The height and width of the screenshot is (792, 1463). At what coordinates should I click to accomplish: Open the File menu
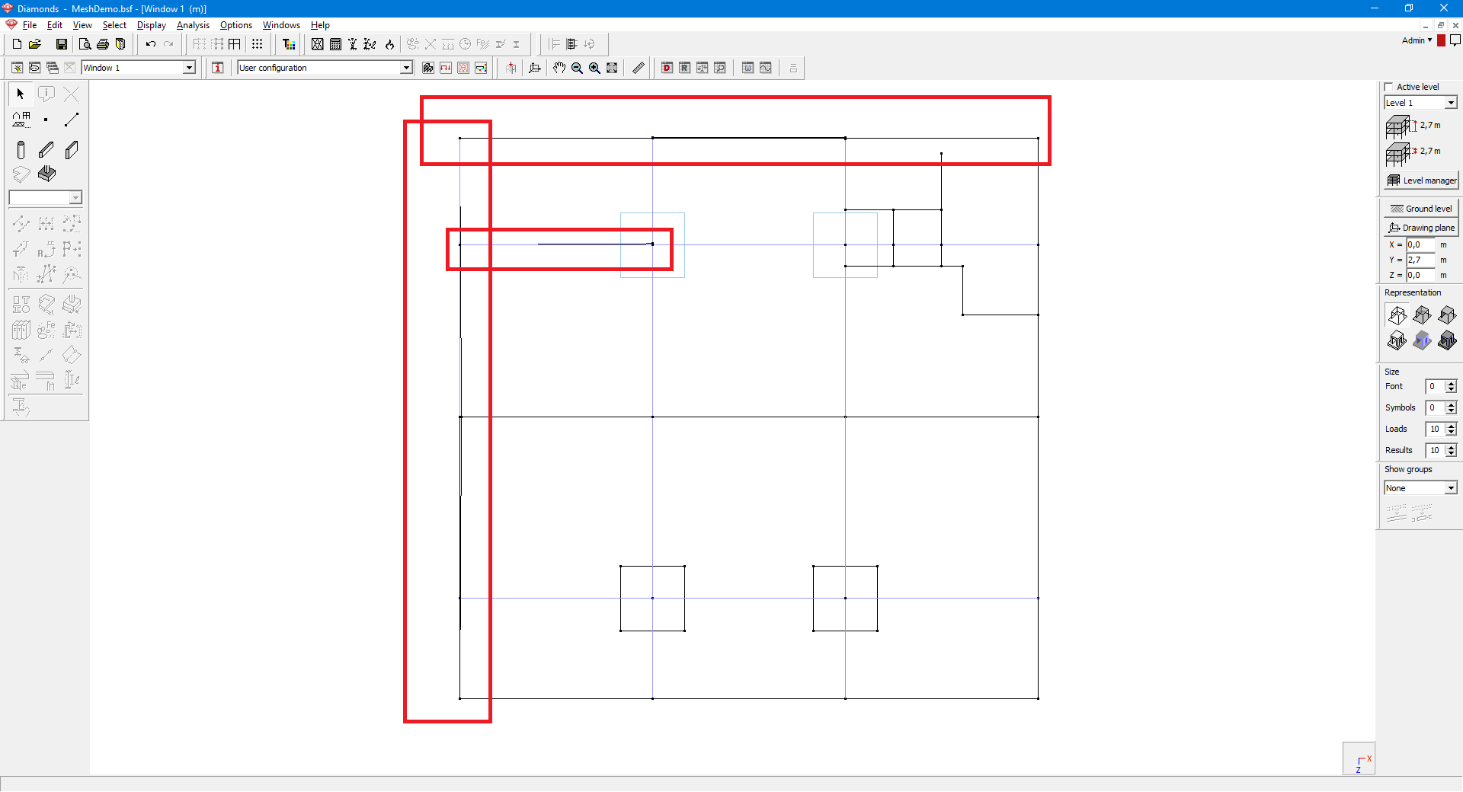30,25
